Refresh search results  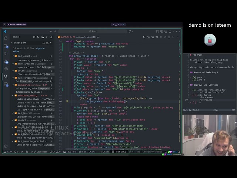click(x=34, y=37)
